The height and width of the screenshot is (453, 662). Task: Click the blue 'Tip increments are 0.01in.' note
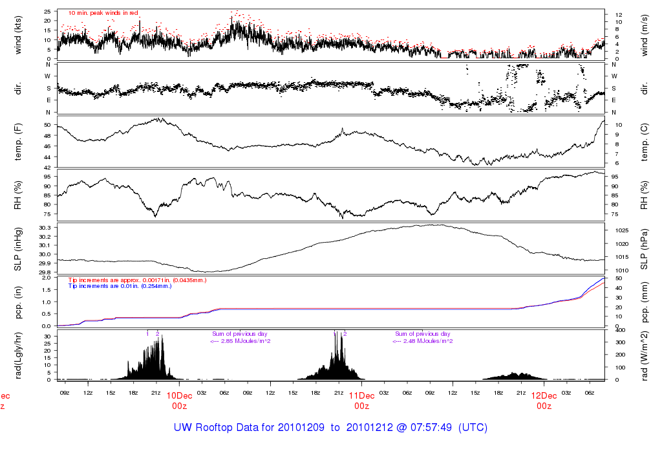[120, 286]
